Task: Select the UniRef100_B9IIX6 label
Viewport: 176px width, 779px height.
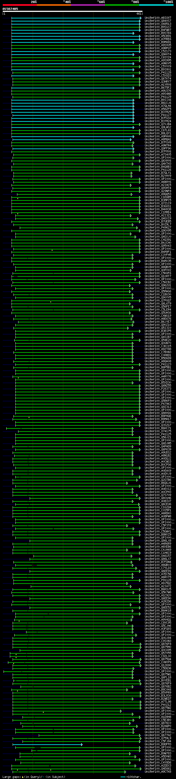Action: click(158, 100)
